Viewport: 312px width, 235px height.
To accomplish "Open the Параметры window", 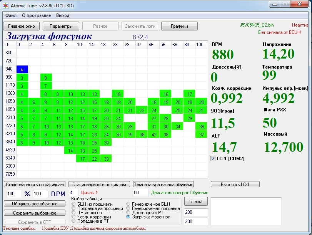I will click(x=61, y=26).
